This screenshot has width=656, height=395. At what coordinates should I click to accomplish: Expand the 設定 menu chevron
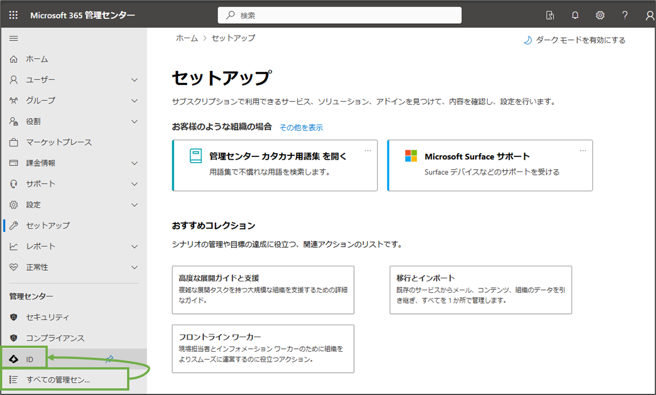[x=135, y=205]
